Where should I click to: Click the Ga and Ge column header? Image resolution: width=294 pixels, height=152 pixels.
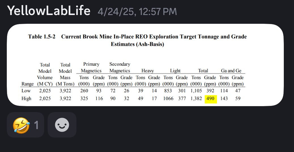(x=231, y=71)
